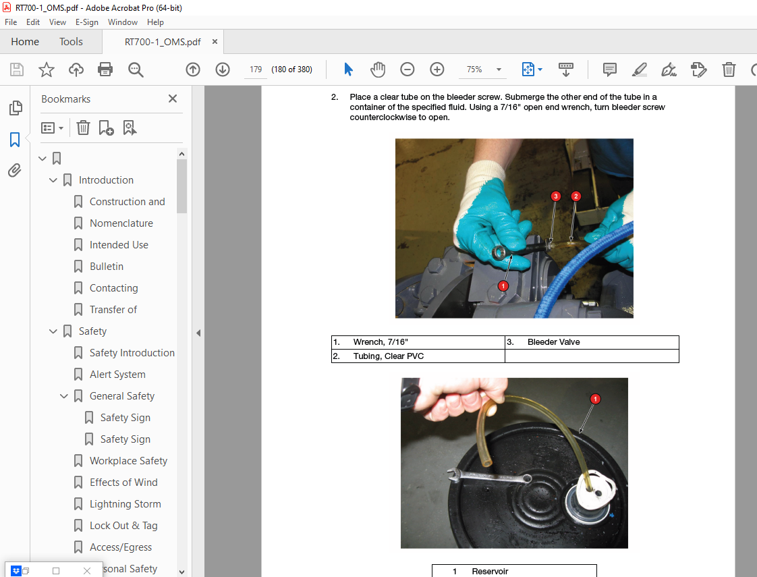Go to previous page arrow
The image size is (757, 577).
click(x=193, y=70)
